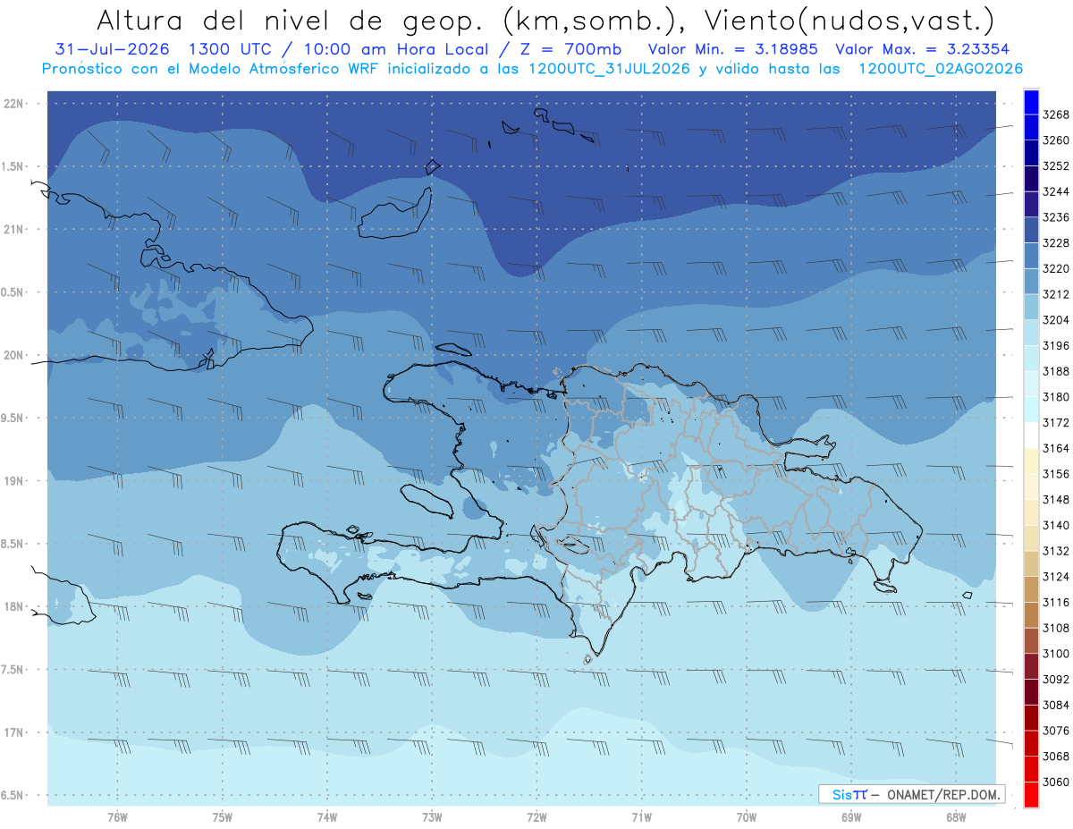Click the '3188' legend value
This screenshot has height=829, width=1073.
point(1056,371)
